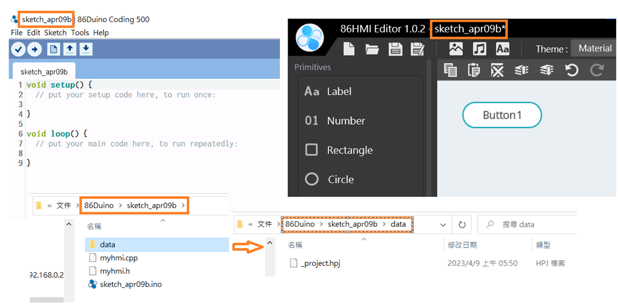Screen dimensions: 618x305
Task: Click the delete widget X icon
Action: (497, 70)
